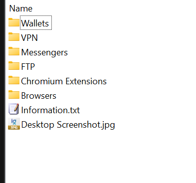Image resolution: width=196 pixels, height=183 pixels.
Task: Select the Desktop Screenshot.jpg file name
Action: [x=68, y=125]
